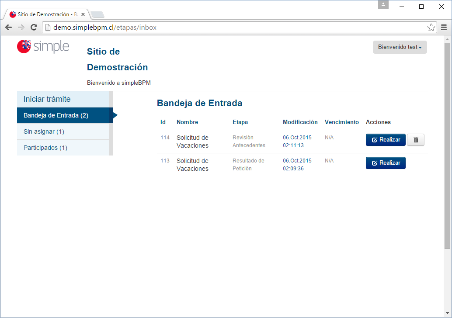Viewport: 452px width, 318px height.
Task: Click the browser forward arrow
Action: click(21, 28)
